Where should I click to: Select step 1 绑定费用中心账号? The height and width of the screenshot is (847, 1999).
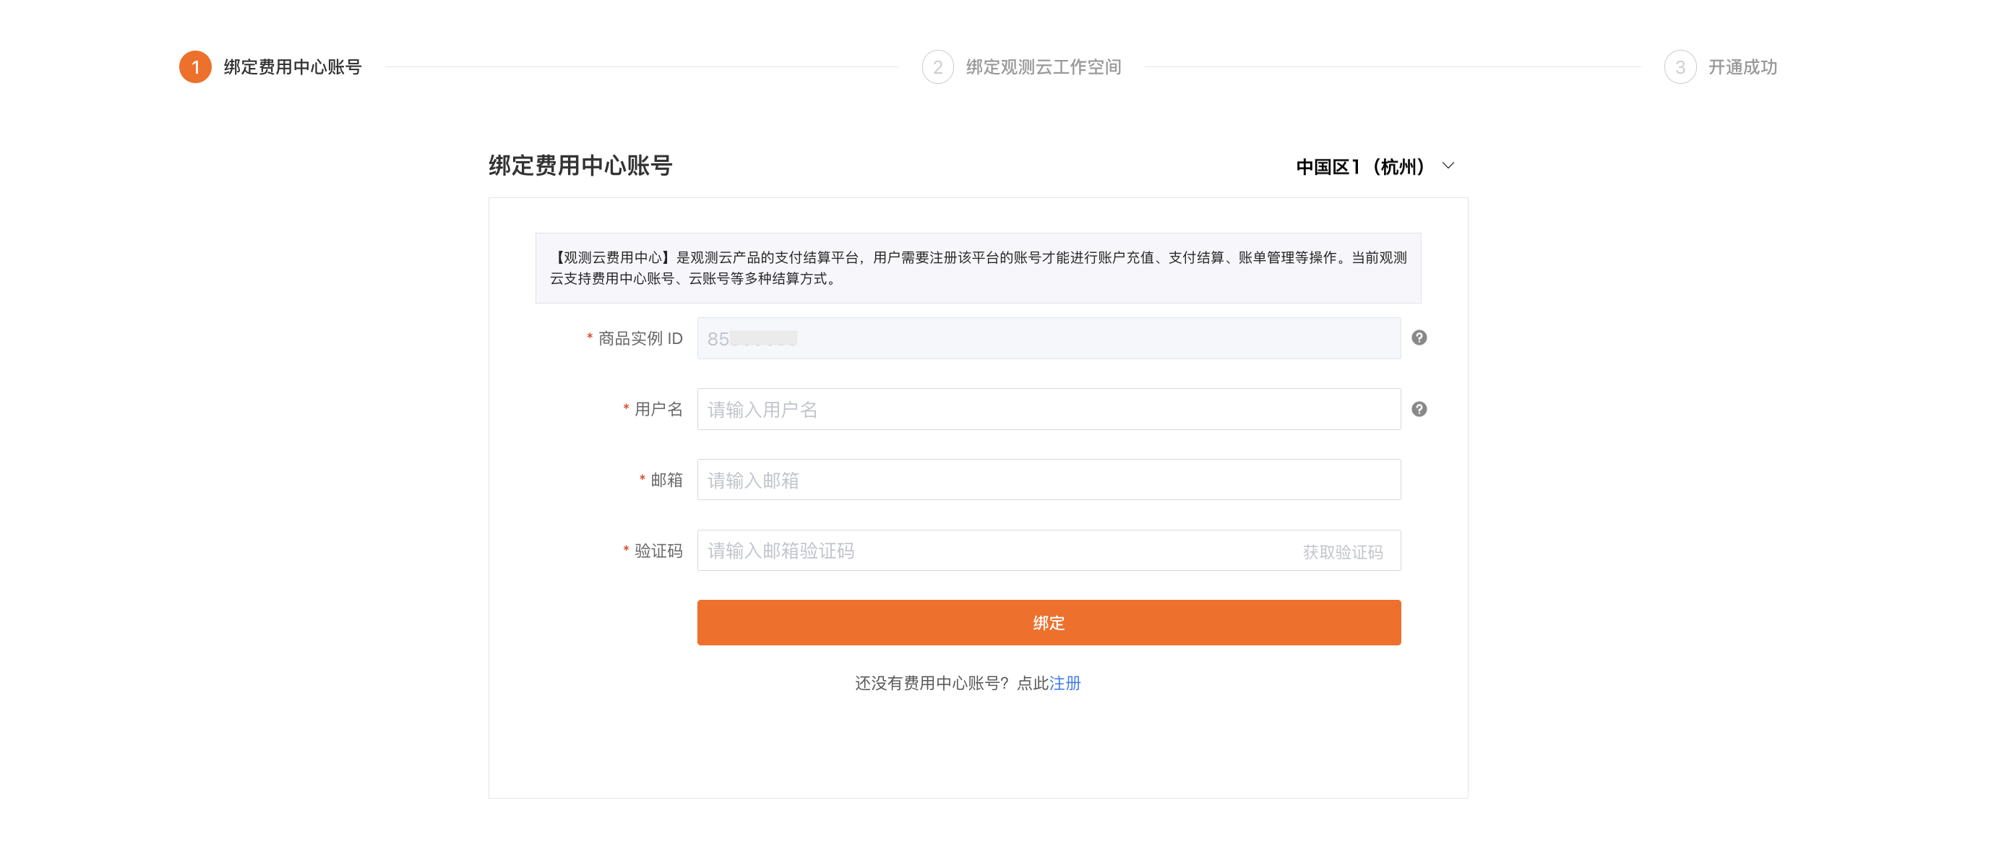click(x=270, y=66)
